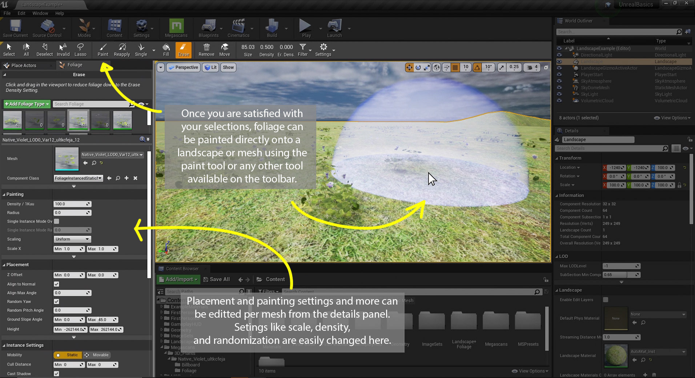Screen dimensions: 695x378
Task: Open the MSPresets folder
Action: (x=528, y=328)
